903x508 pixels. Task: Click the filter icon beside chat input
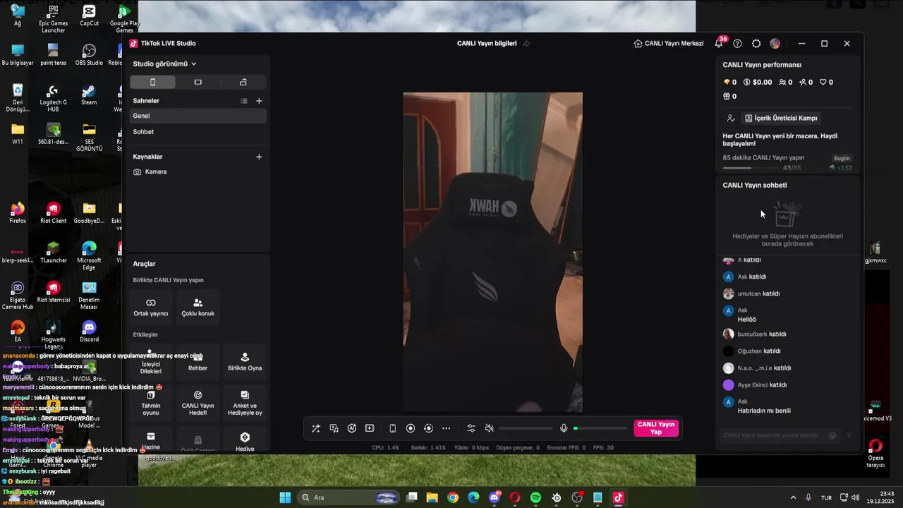pyautogui.click(x=849, y=436)
